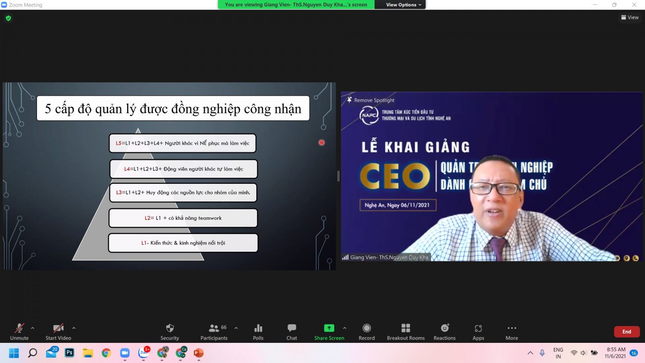This screenshot has height=363, width=645.
Task: Start Video camera
Action: pyautogui.click(x=58, y=332)
